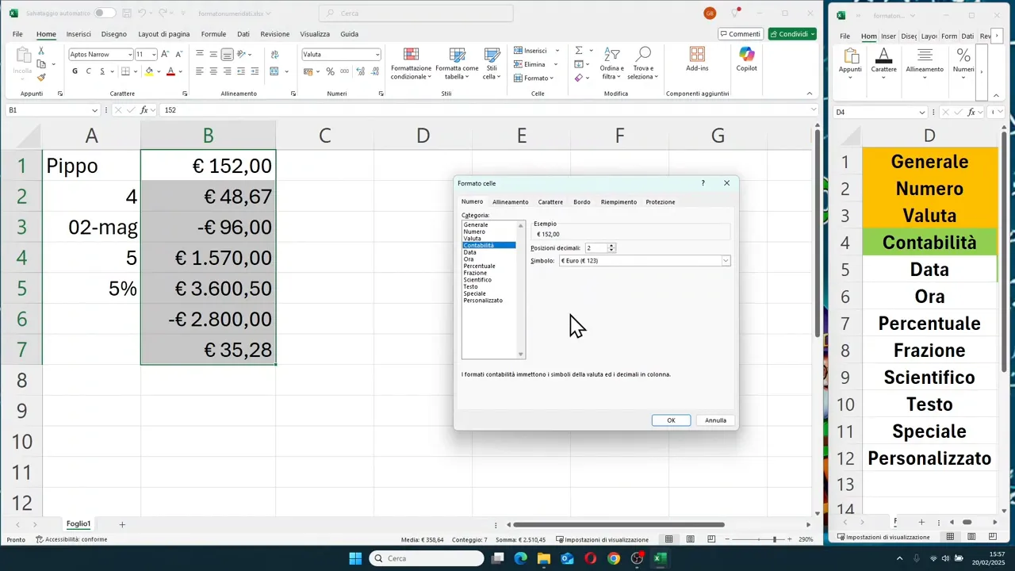Click the font color red A swatch
This screenshot has height=571, width=1015.
coord(170,71)
